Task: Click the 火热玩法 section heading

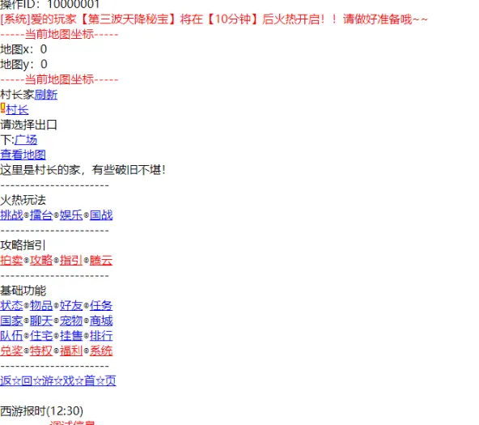Action: coord(23,200)
